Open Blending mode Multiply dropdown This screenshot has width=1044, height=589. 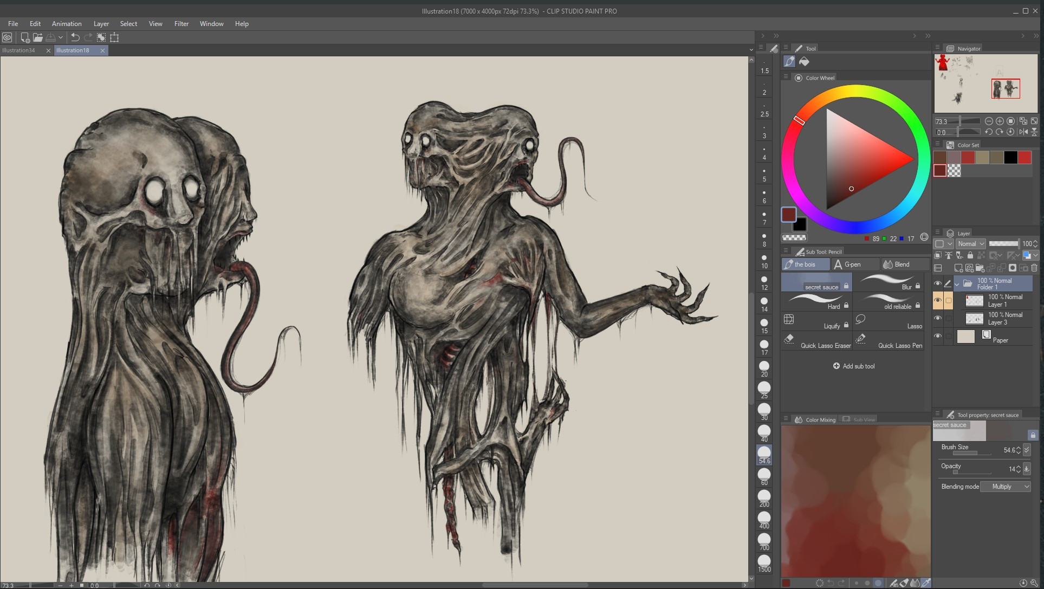[x=1006, y=487]
